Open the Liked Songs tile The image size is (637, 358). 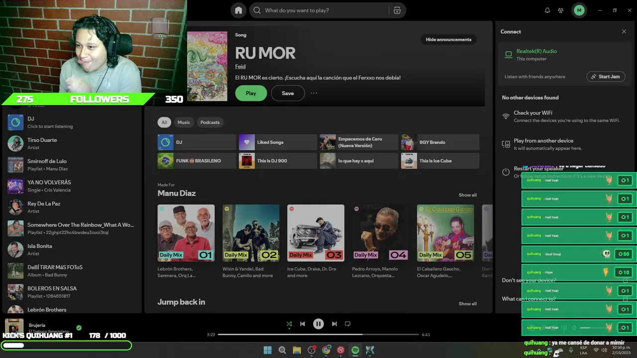[278, 142]
